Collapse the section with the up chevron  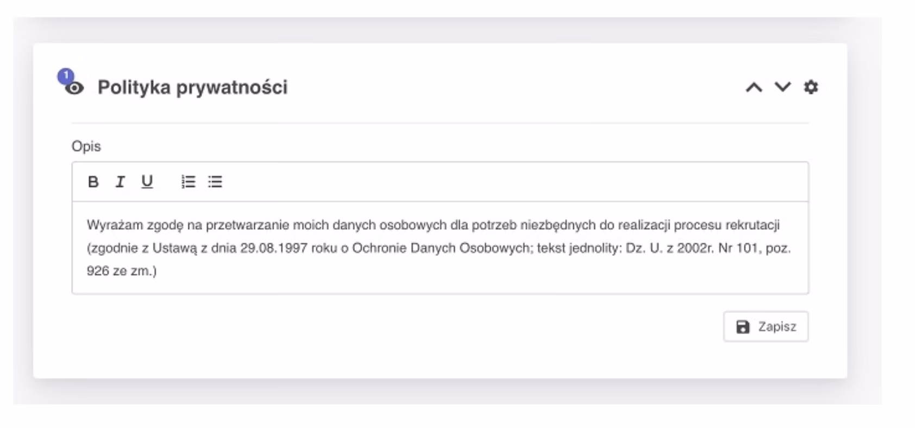point(755,88)
